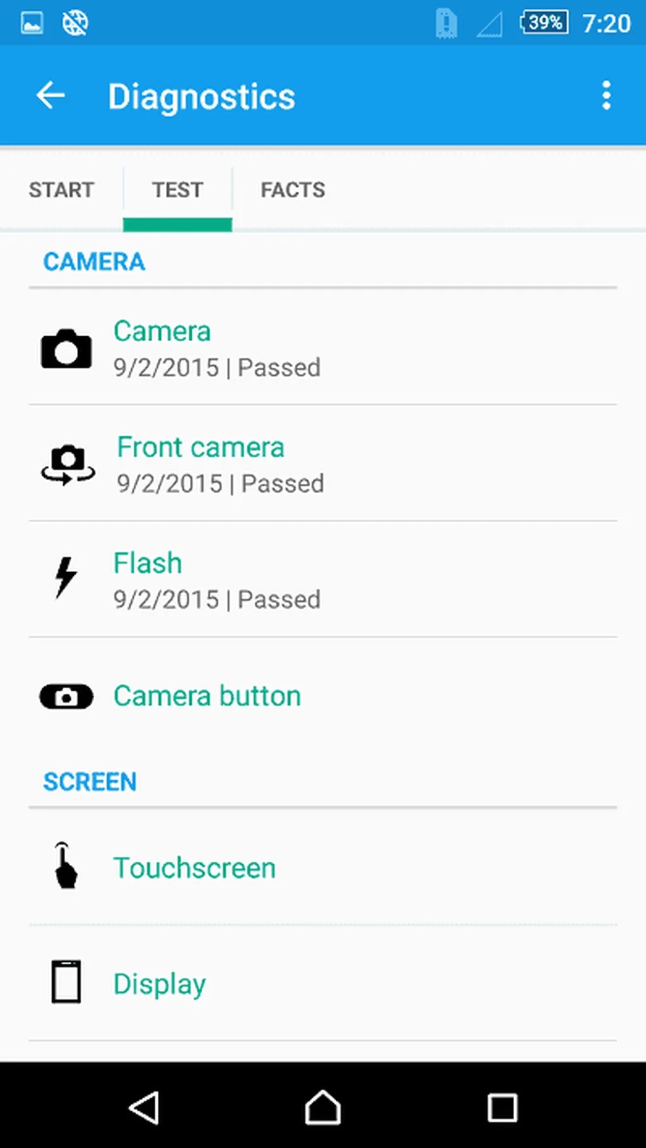
Task: Start the Front camera test
Action: click(x=220, y=464)
